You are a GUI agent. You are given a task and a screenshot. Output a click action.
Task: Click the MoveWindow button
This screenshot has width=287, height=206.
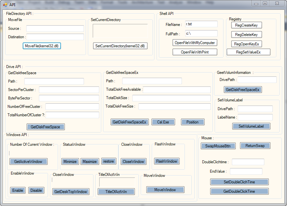[165, 190]
